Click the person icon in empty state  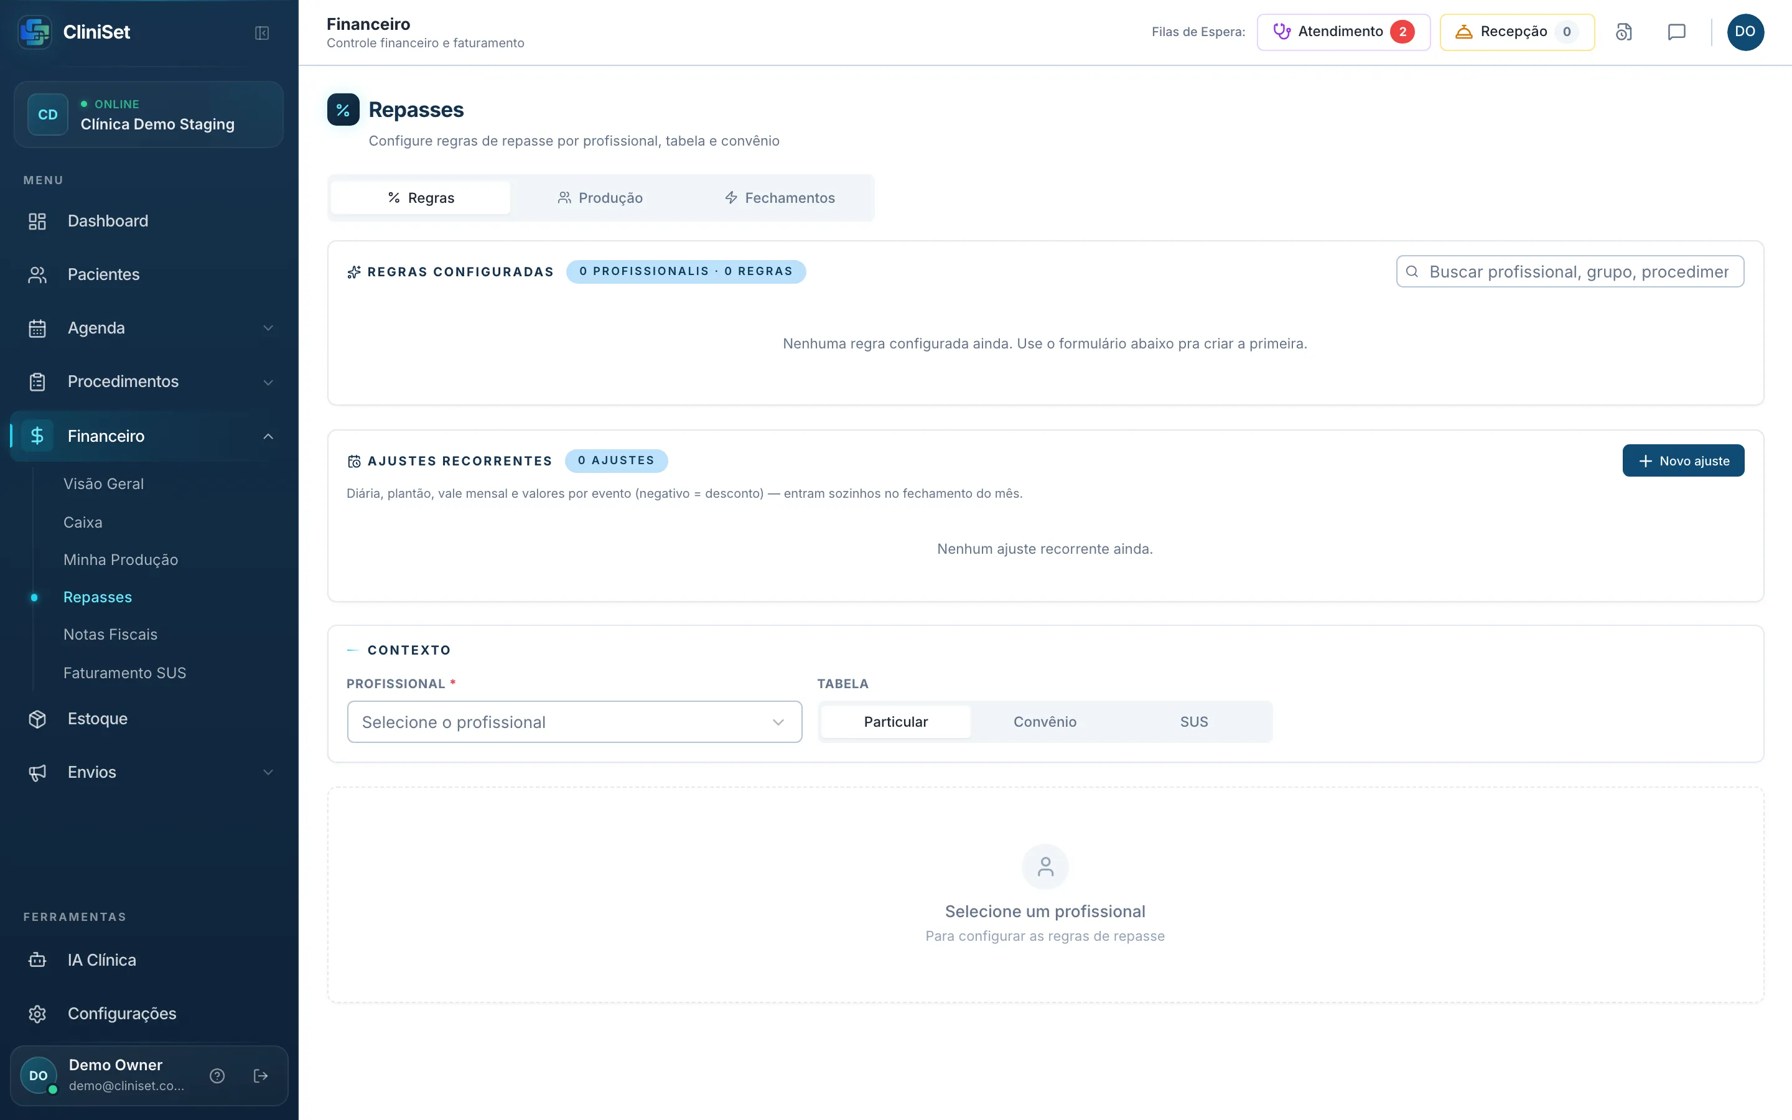pyautogui.click(x=1045, y=867)
